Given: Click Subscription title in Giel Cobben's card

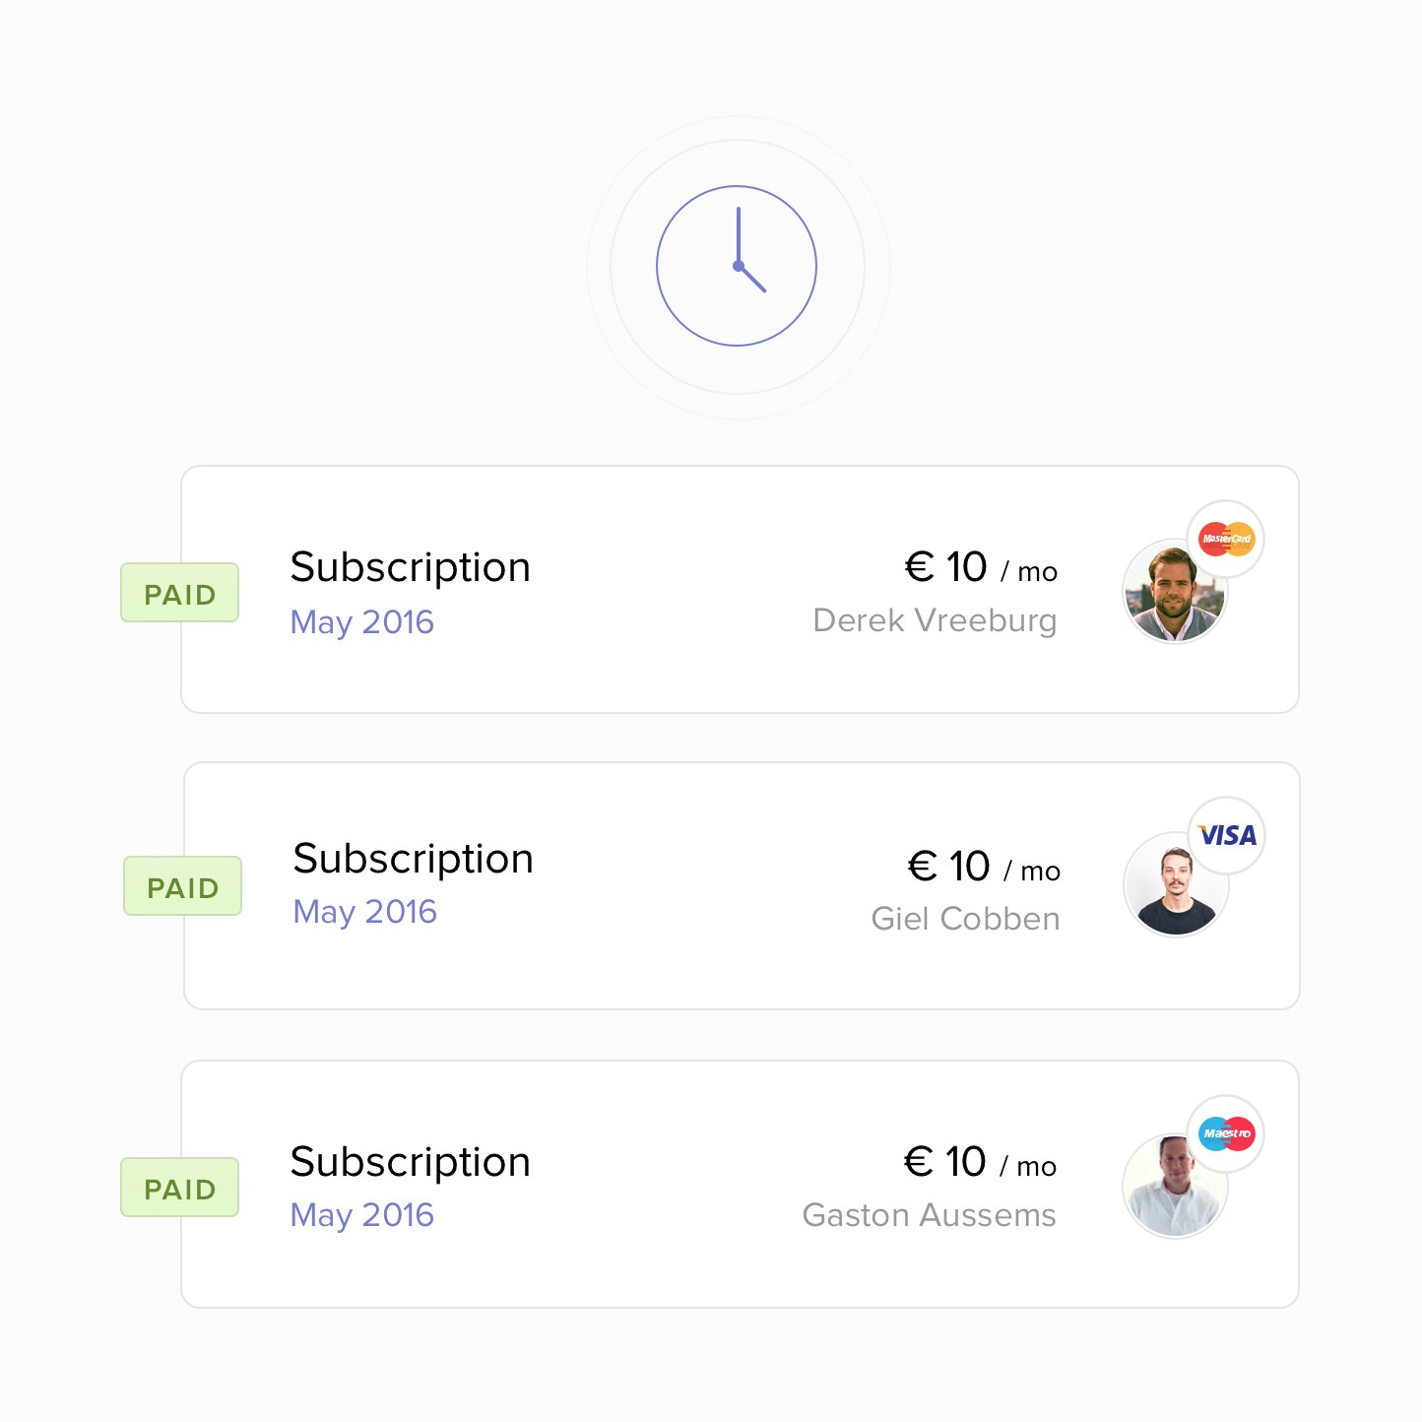Looking at the screenshot, I should (413, 859).
